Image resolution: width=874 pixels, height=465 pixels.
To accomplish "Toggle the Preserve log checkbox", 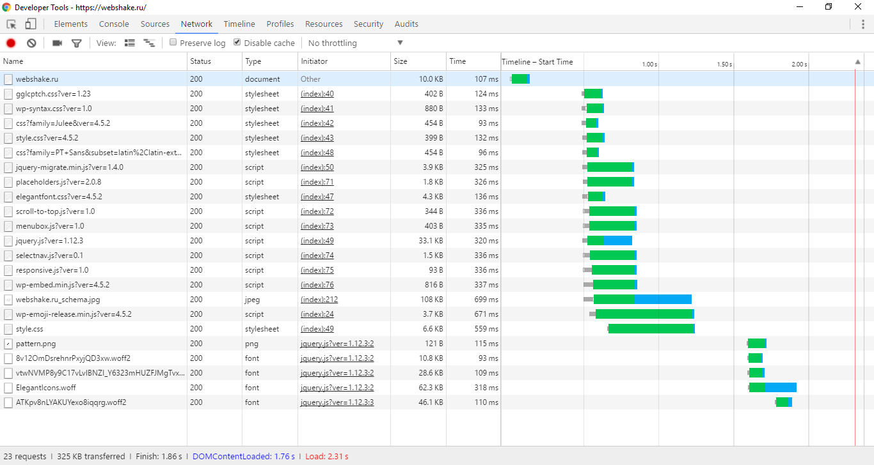I will coord(173,42).
